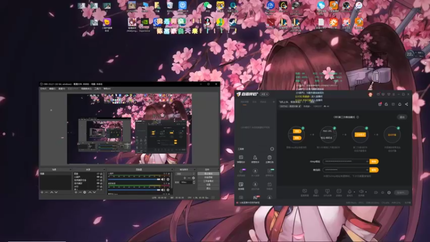Toggle visibility eye for 视频捕获设备 source
Image resolution: width=430 pixels, height=242 pixels.
pos(98,180)
